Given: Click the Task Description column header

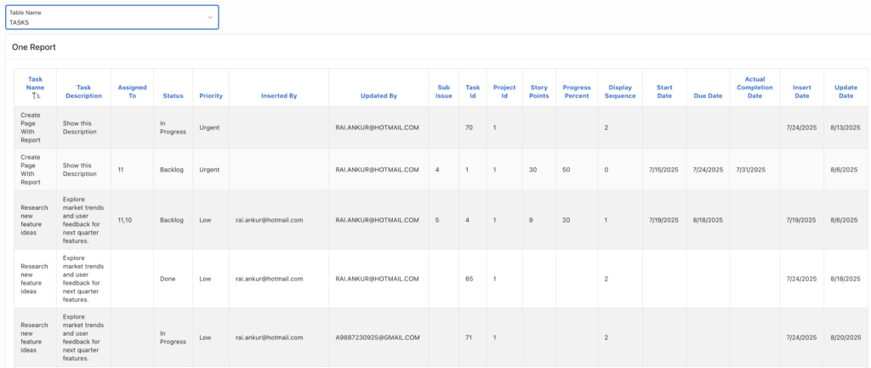Looking at the screenshot, I should (83, 92).
